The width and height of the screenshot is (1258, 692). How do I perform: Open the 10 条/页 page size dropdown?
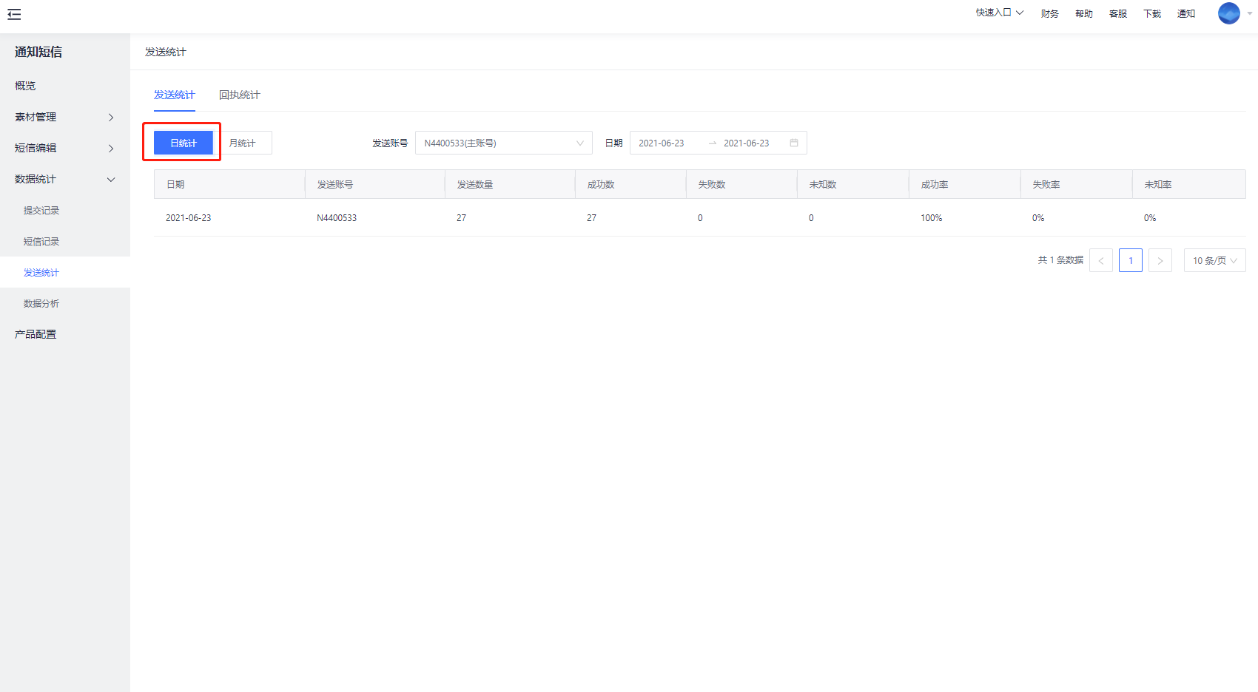pos(1214,260)
